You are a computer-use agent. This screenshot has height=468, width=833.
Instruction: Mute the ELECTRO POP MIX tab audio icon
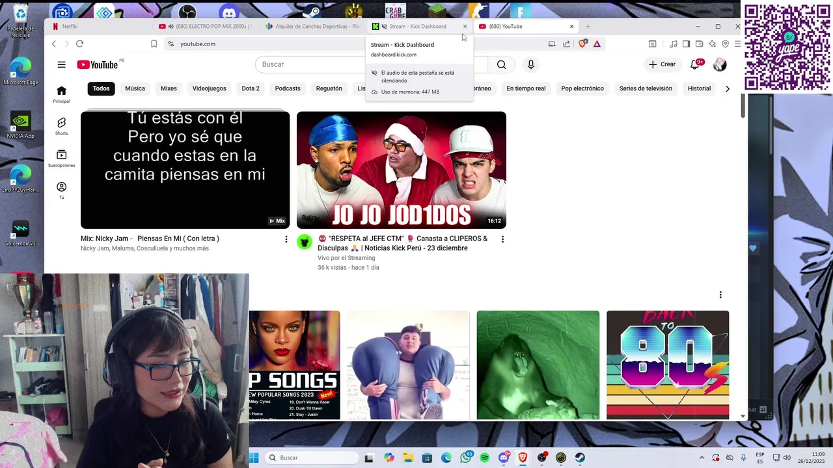pos(171,27)
